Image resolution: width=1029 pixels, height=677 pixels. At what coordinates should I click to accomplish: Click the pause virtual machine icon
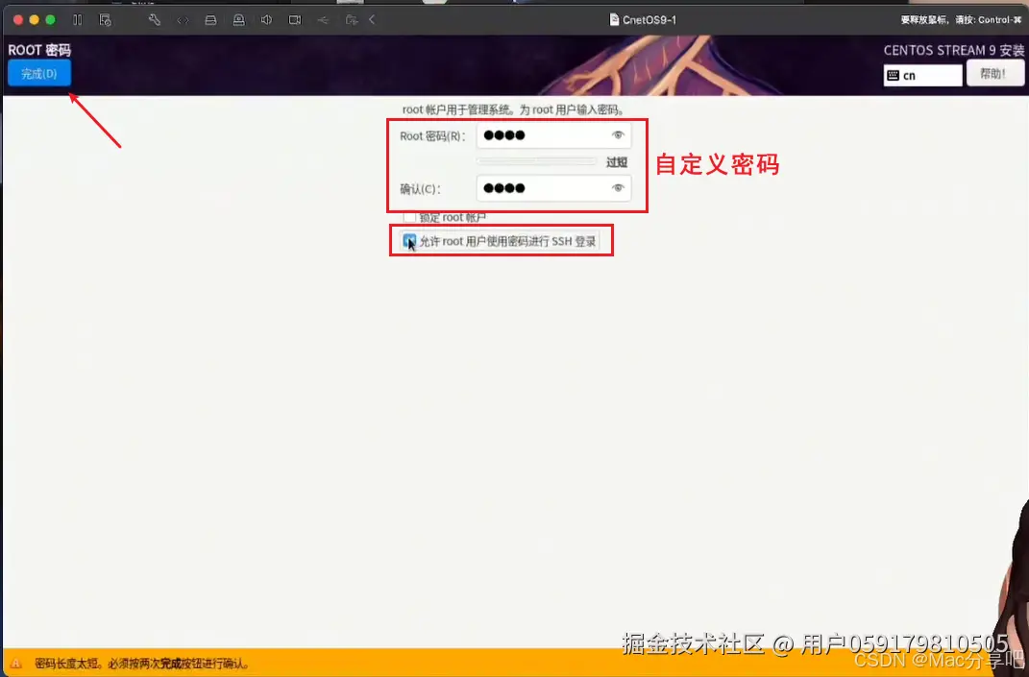pyautogui.click(x=77, y=19)
